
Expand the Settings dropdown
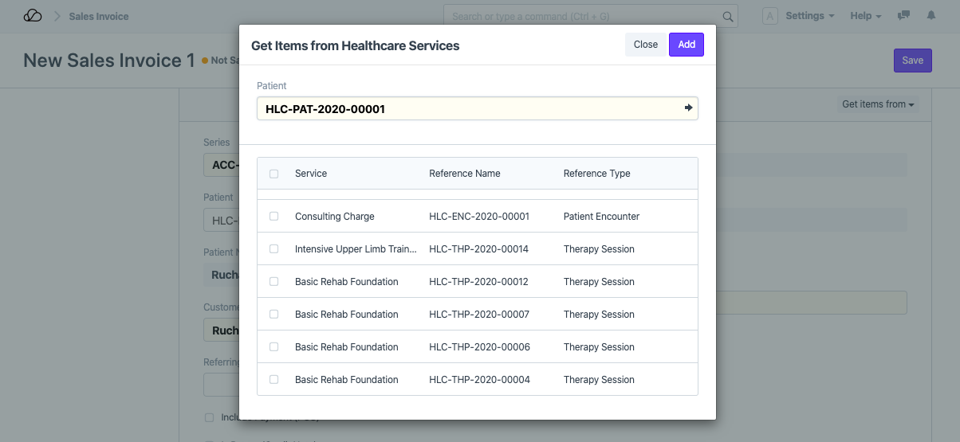(809, 16)
